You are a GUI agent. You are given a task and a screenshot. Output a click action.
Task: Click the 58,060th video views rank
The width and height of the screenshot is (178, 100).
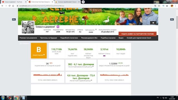click(x=88, y=49)
